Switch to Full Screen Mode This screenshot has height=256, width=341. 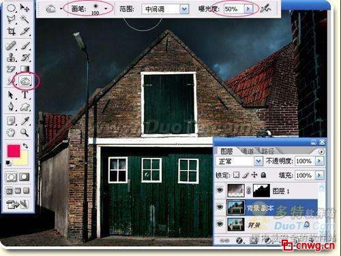point(27,191)
